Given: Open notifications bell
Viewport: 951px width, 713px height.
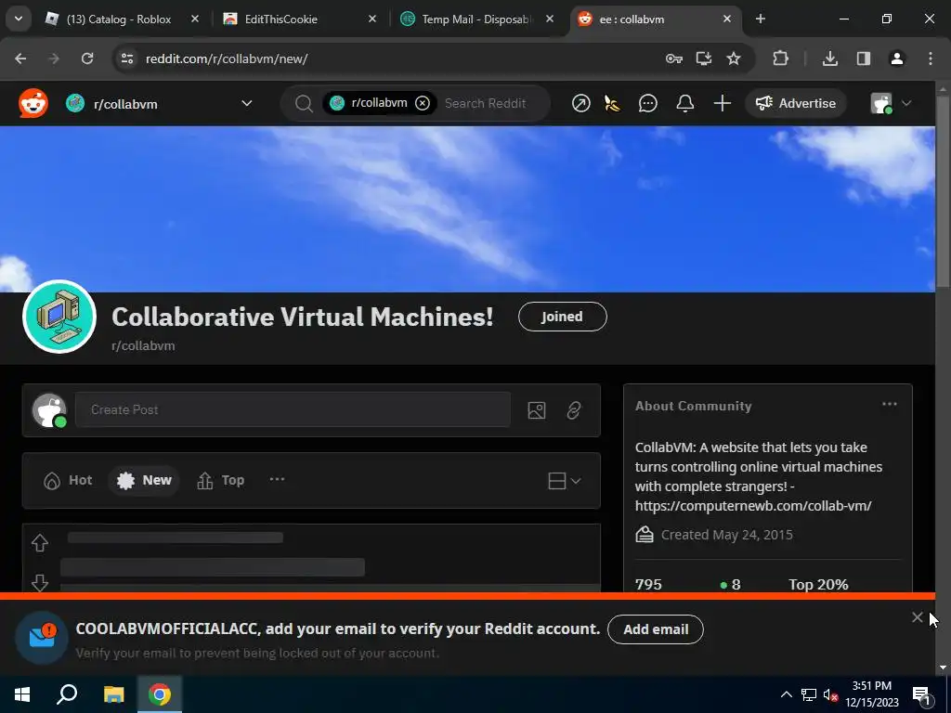Looking at the screenshot, I should click(x=684, y=104).
